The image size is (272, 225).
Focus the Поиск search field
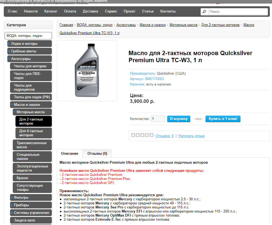[238, 11]
